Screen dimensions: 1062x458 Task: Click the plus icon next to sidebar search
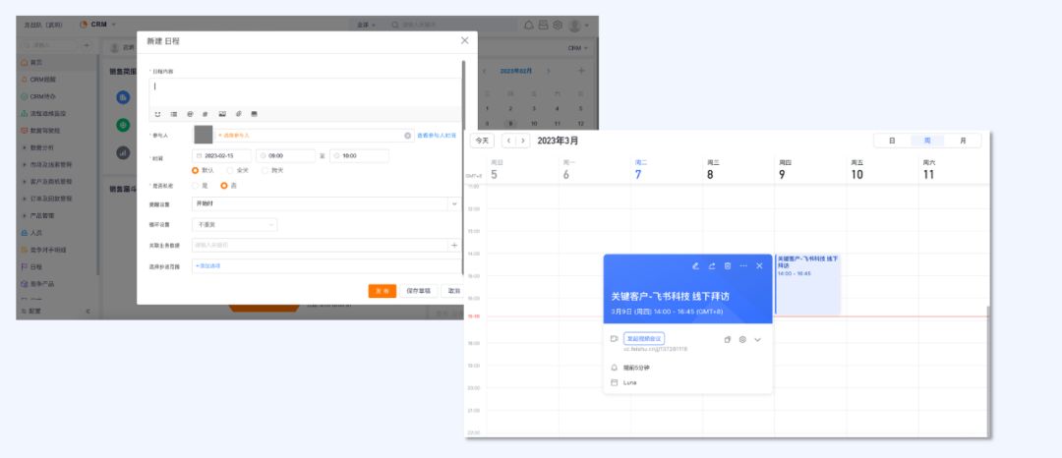coord(86,45)
